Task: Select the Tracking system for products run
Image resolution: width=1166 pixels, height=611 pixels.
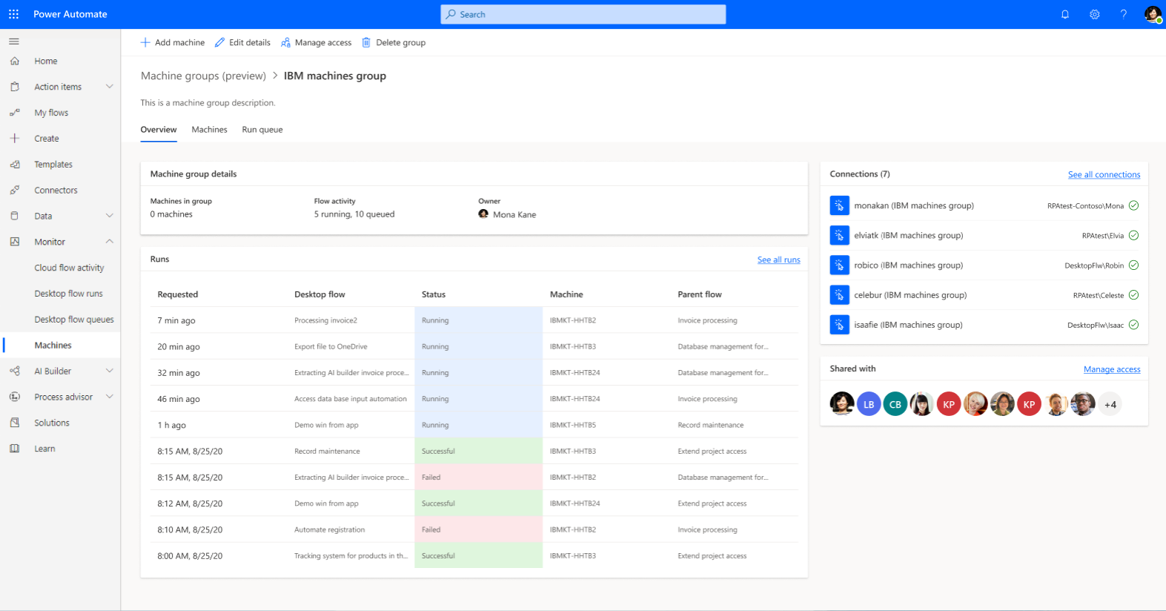Action: coord(474,555)
